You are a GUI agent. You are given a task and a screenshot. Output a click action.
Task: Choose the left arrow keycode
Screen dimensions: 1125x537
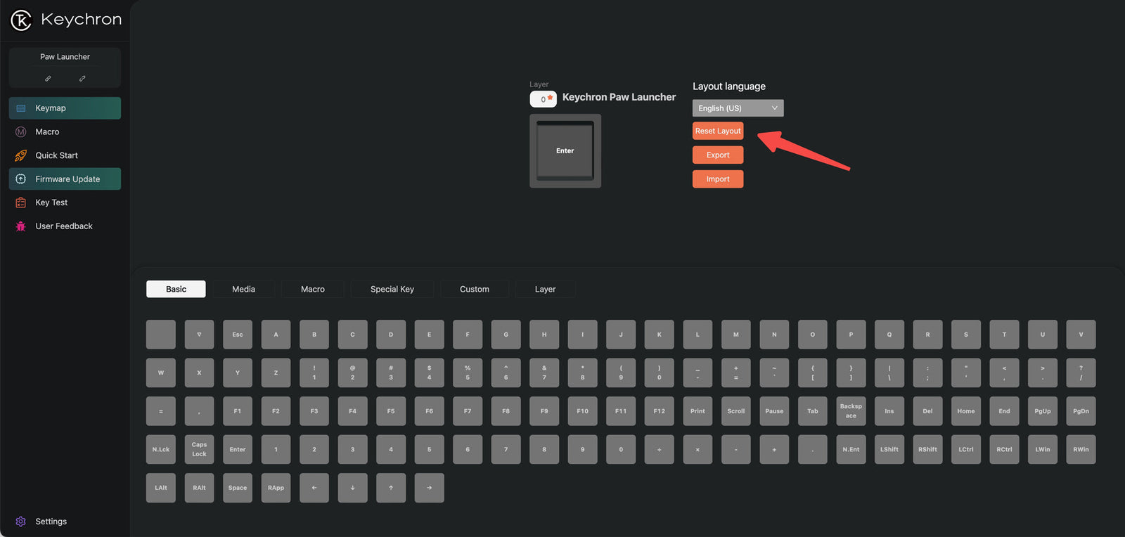point(314,488)
